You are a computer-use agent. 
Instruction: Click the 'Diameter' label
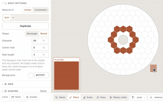pos(7,41)
